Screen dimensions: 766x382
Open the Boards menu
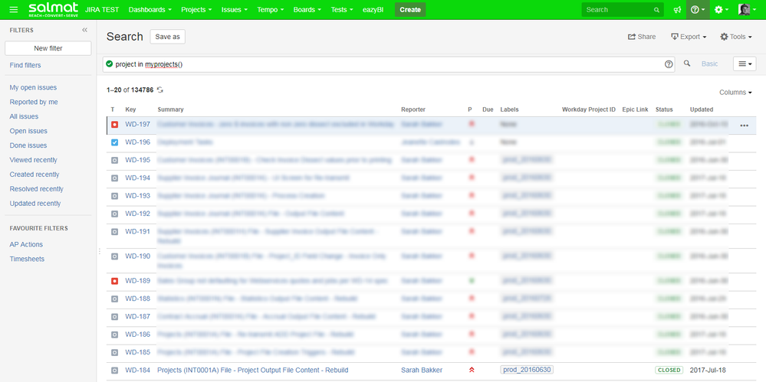[x=307, y=10]
